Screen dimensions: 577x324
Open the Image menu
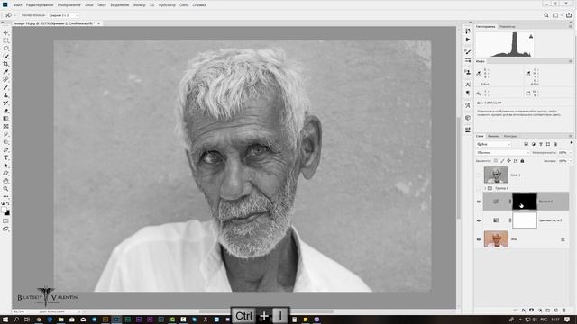69,5
